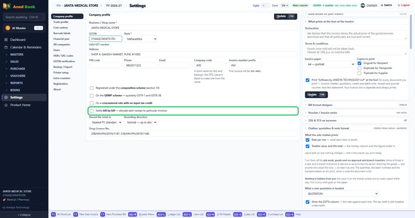This screenshot has height=218, width=415.
Task: Open the JANTA MEDICAL STORE company switcher
Action: [x=79, y=6]
